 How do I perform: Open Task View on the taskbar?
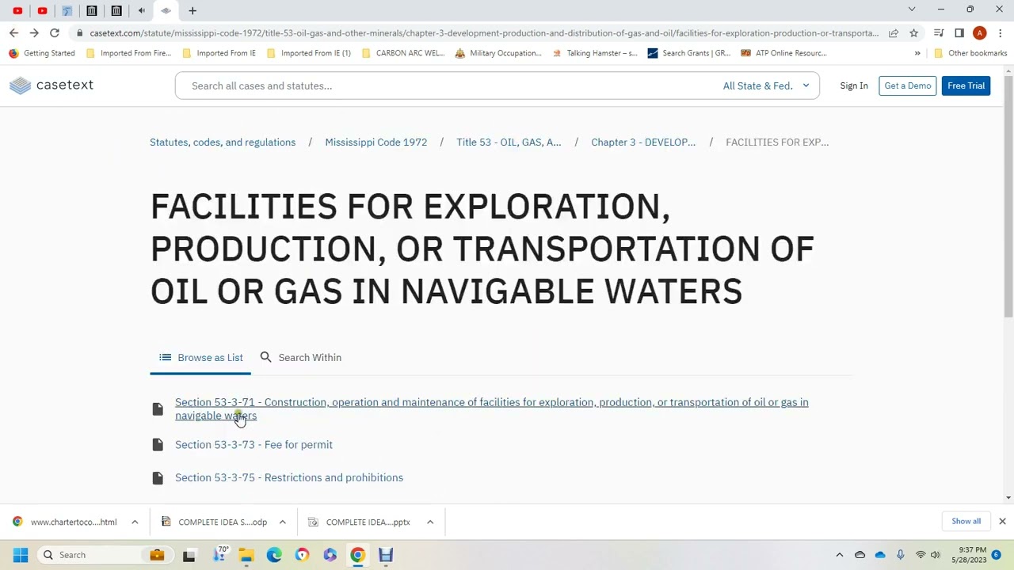tap(189, 555)
